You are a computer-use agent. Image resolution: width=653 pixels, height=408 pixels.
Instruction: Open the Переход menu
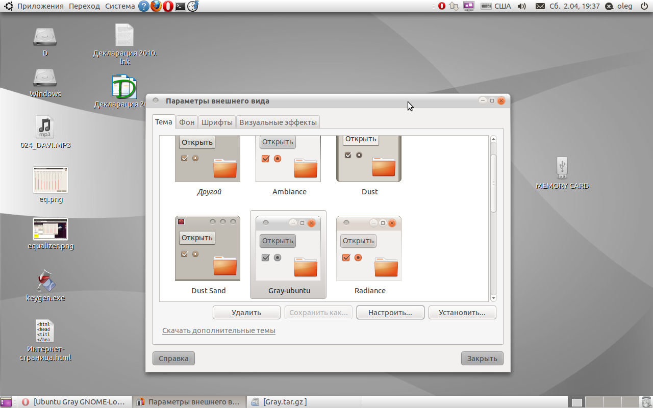coord(85,6)
